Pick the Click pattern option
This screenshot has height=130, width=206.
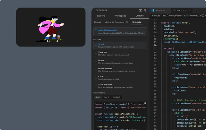click(120, 78)
